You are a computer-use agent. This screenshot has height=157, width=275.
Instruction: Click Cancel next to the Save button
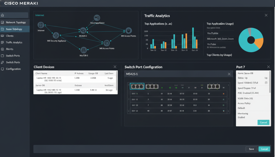click(264, 149)
